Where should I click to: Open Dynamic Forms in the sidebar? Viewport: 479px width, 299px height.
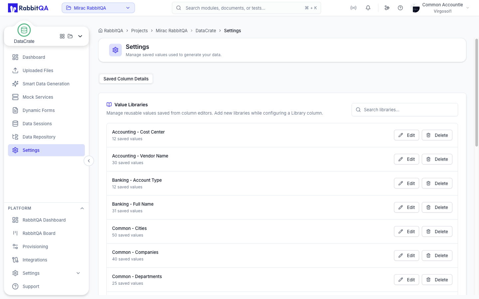[x=46, y=110]
